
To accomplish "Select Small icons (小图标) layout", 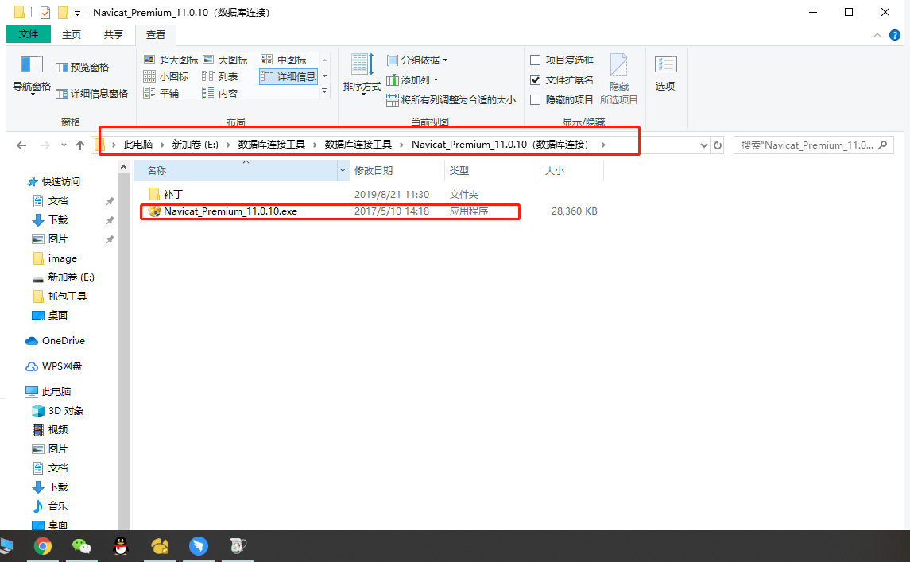I will [x=166, y=76].
